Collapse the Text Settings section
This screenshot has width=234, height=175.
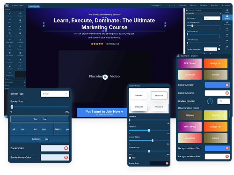click(204, 14)
